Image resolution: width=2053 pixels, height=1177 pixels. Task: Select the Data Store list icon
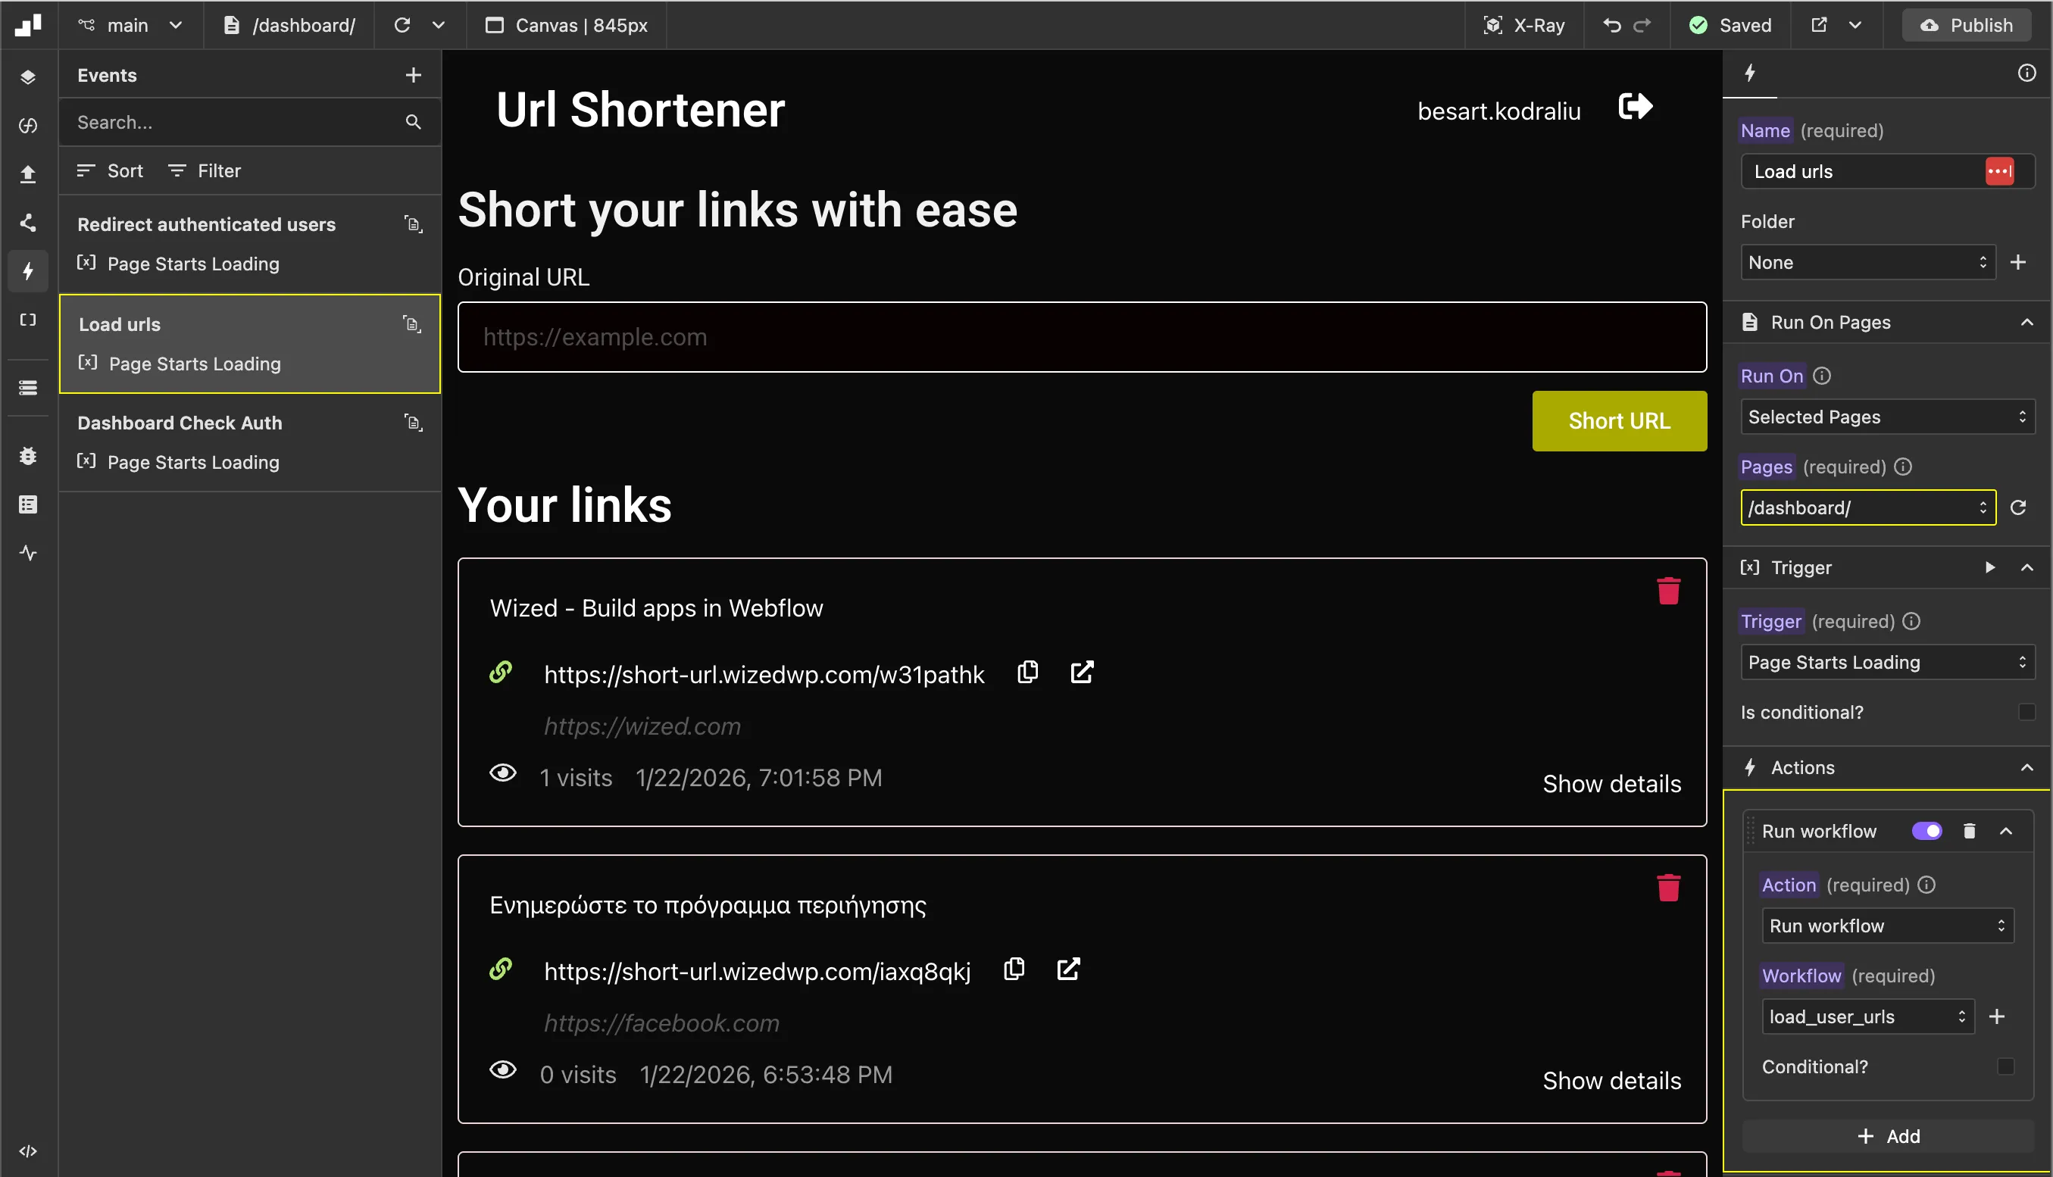coord(27,387)
